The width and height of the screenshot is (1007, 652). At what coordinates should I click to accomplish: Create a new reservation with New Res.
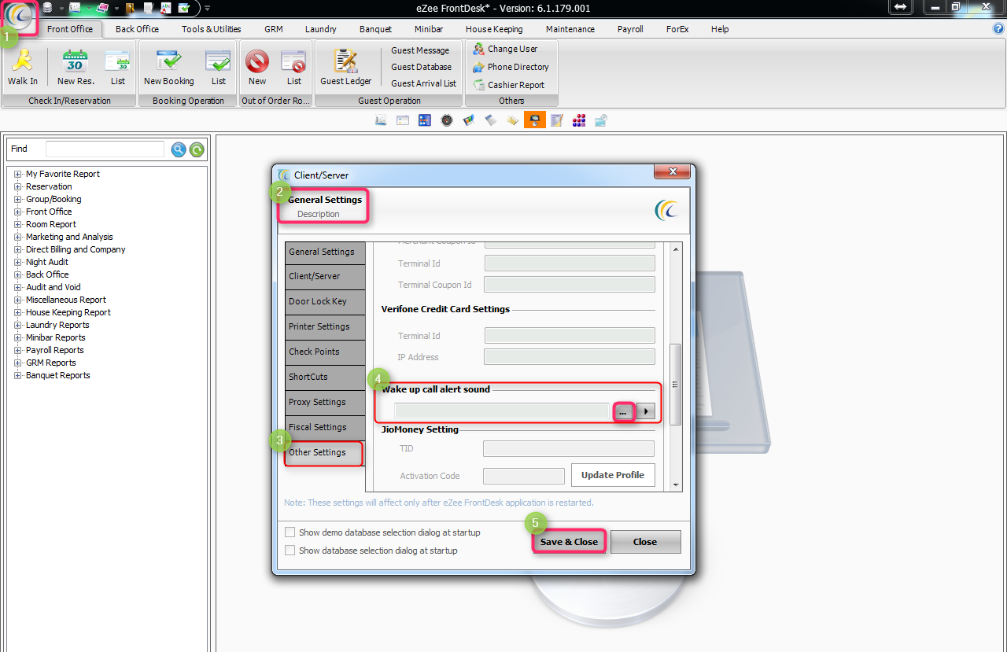pos(76,68)
